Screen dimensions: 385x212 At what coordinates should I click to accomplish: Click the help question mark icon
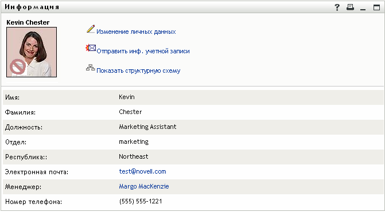(337, 7)
